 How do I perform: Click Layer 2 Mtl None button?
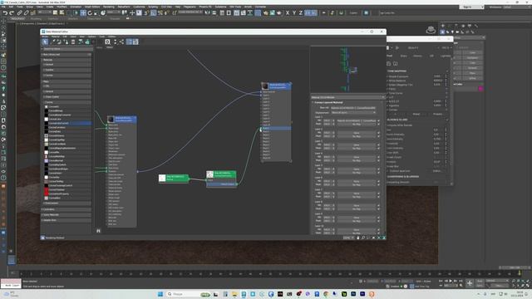357,133
